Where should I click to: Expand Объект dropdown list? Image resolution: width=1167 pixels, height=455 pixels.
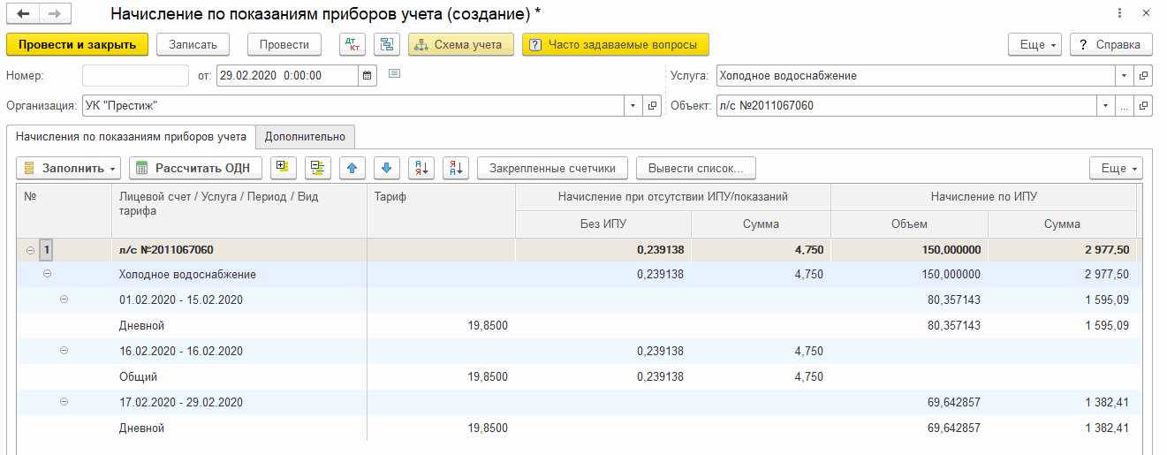1106,106
